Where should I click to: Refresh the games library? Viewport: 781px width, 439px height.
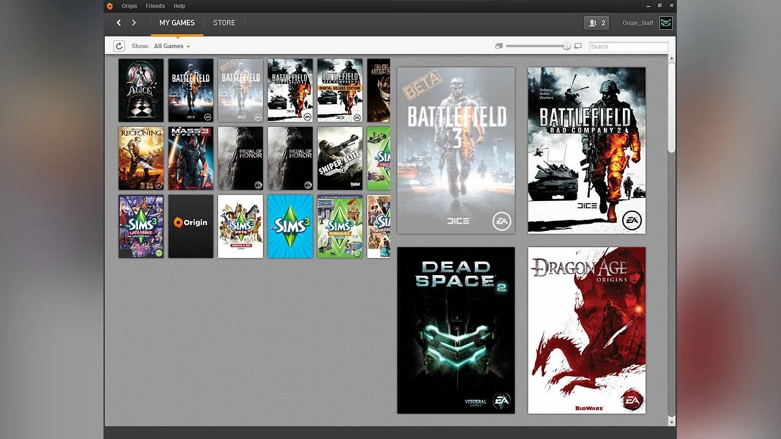click(x=119, y=46)
